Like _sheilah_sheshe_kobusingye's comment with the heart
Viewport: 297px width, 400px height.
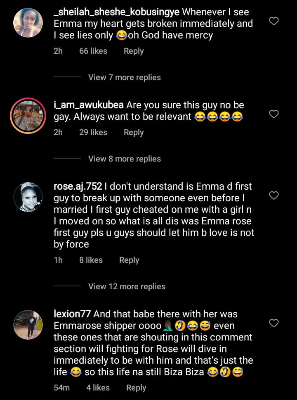point(274,21)
